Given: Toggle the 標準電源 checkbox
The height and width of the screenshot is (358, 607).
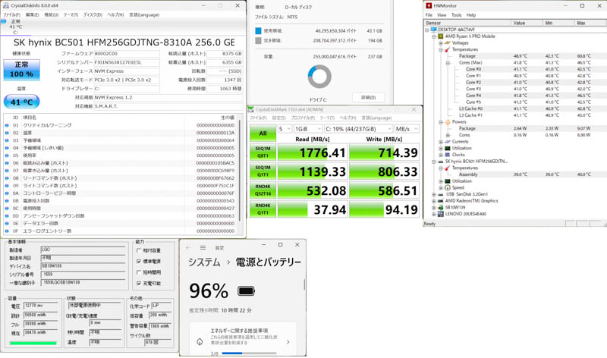Looking at the screenshot, I should pos(140,261).
